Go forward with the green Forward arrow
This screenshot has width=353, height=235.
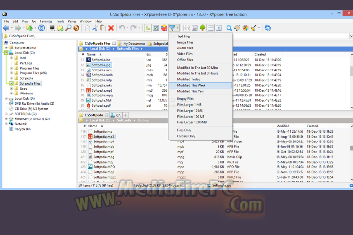point(18,28)
